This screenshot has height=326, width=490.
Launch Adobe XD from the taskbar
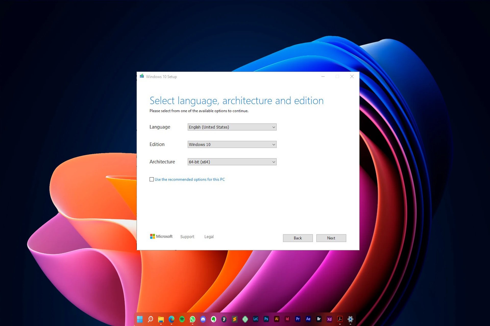coord(329,319)
